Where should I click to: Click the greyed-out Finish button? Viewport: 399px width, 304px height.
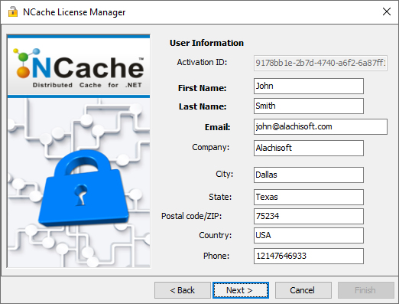click(366, 290)
